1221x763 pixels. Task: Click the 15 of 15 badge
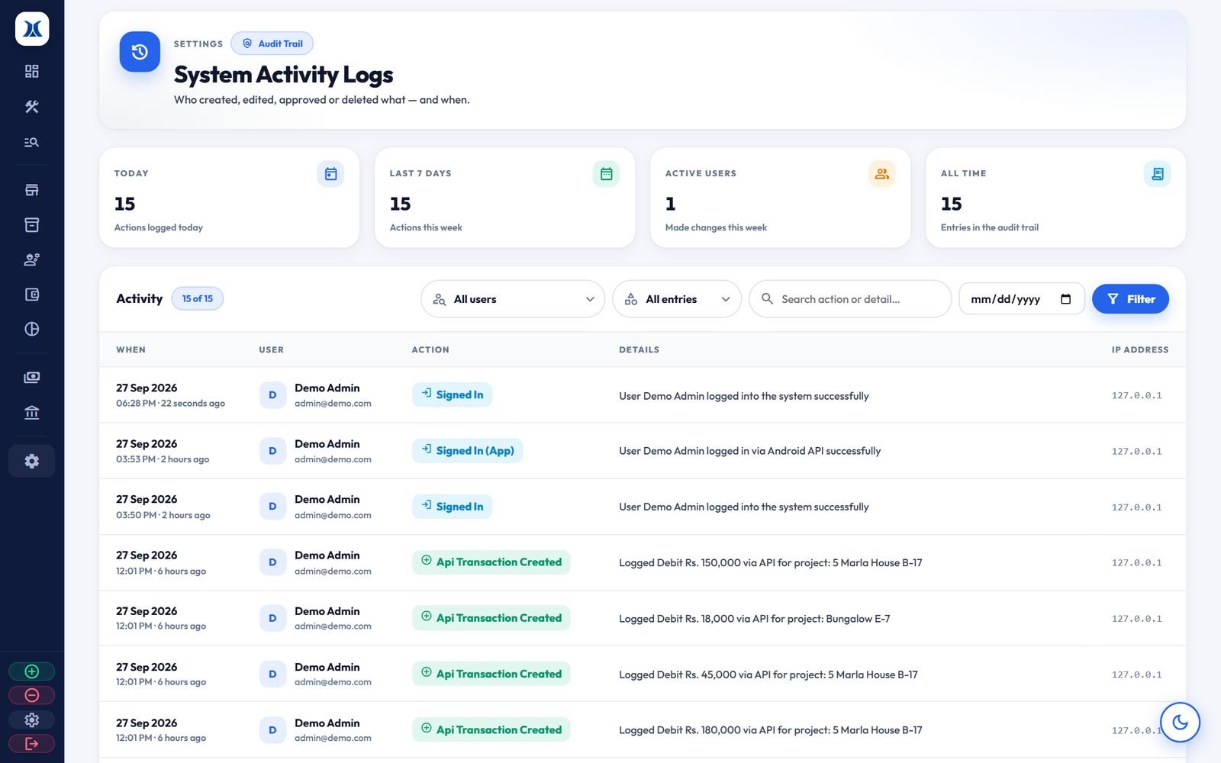[x=198, y=298]
